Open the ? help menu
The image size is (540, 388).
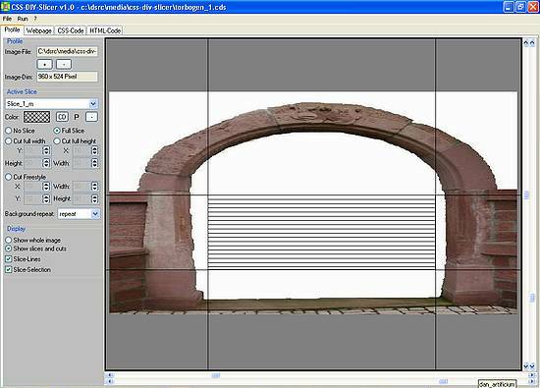point(35,19)
